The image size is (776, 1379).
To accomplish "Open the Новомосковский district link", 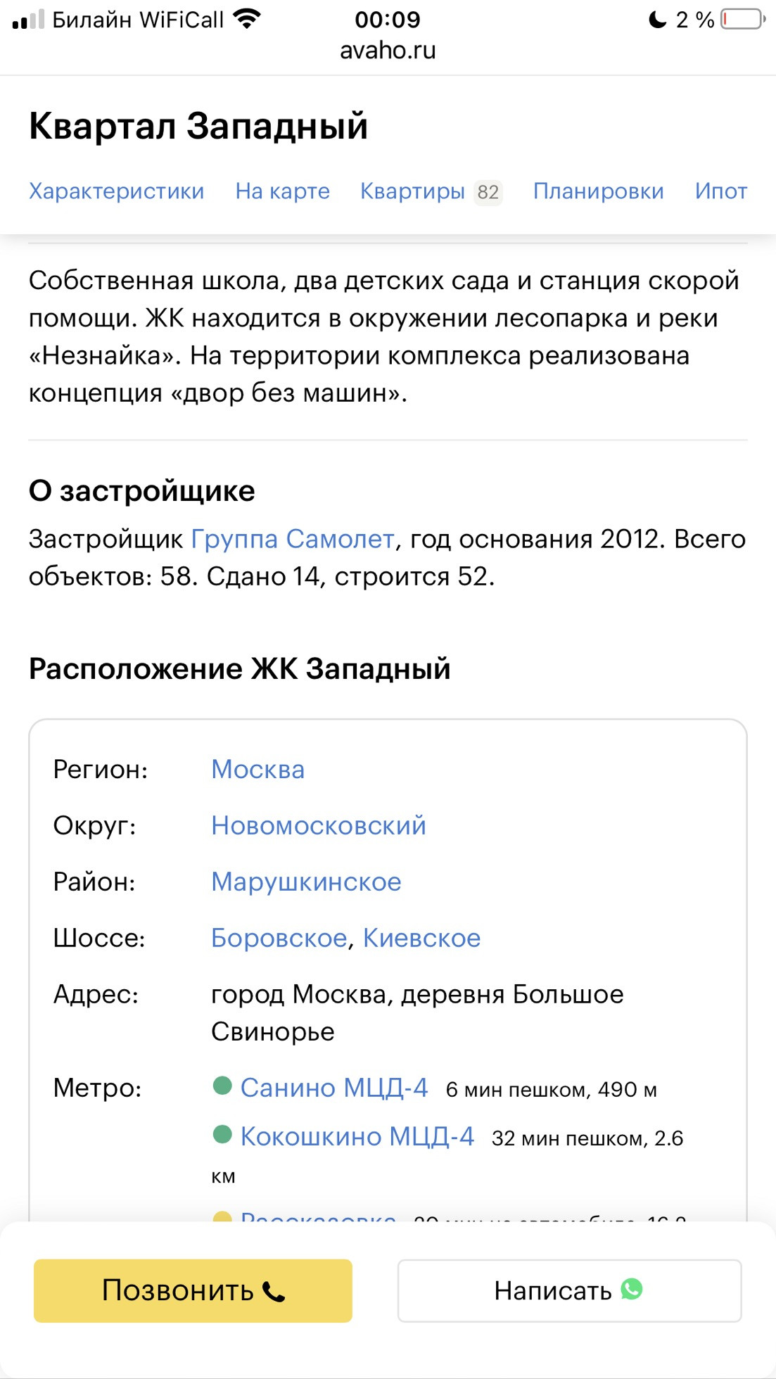I will point(318,825).
